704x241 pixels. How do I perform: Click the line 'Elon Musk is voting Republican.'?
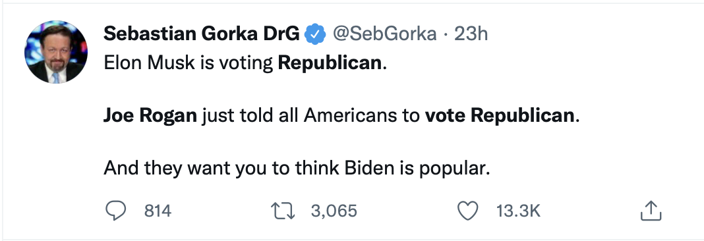pos(245,63)
